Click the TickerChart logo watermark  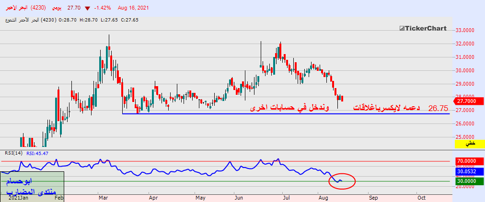tap(423, 29)
